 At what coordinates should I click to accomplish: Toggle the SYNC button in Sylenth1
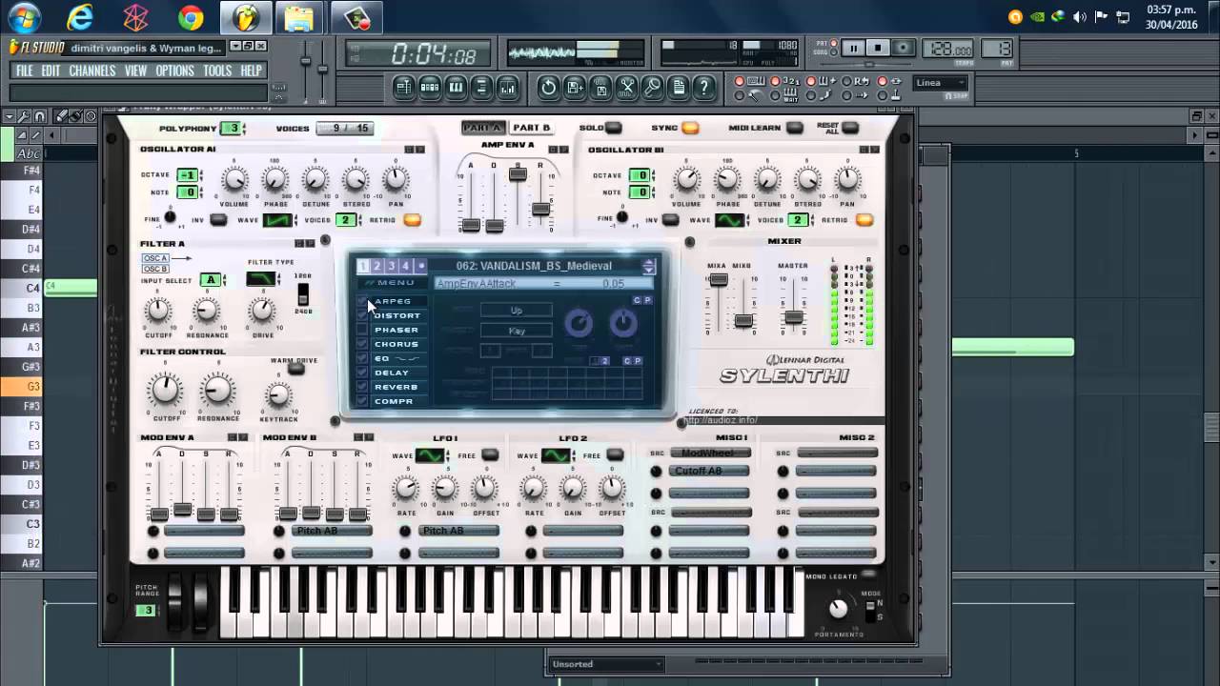point(689,128)
